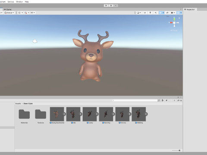Toggle grid snapping magnet icon
The image size is (207, 155).
(x=25, y=12)
